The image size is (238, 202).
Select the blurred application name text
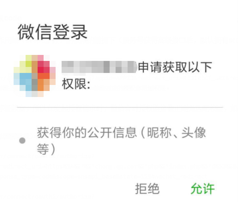(100, 67)
